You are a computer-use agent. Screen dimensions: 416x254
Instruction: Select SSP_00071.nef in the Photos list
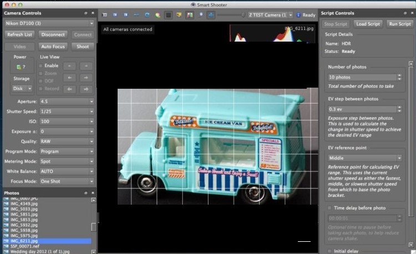(24, 246)
